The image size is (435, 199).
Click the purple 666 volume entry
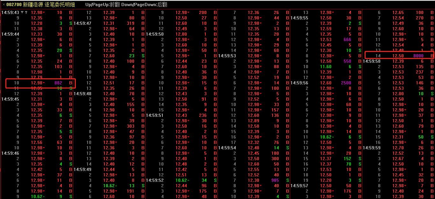347,39
